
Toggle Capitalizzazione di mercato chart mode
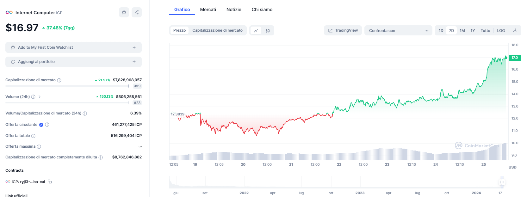(x=217, y=30)
